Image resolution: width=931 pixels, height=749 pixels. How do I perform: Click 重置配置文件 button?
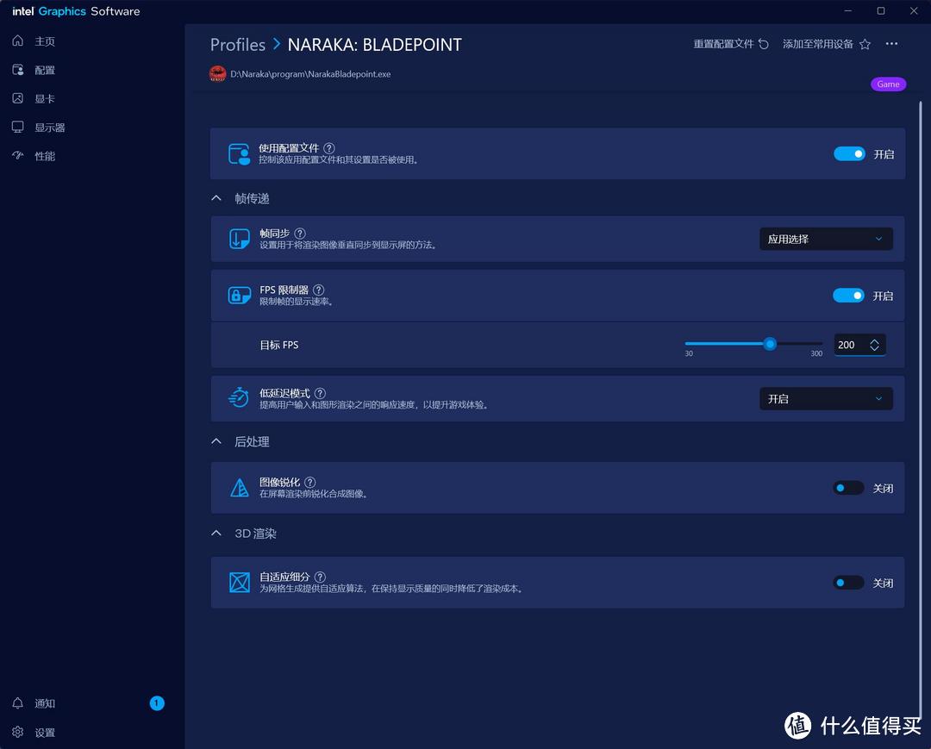(731, 44)
